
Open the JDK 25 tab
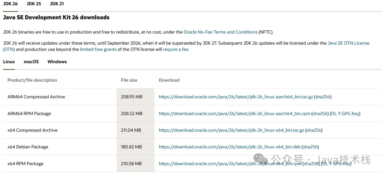[x=34, y=4]
